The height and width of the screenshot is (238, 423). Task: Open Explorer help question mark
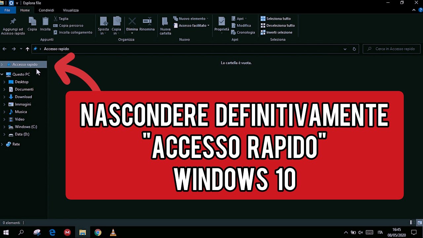pos(420,10)
